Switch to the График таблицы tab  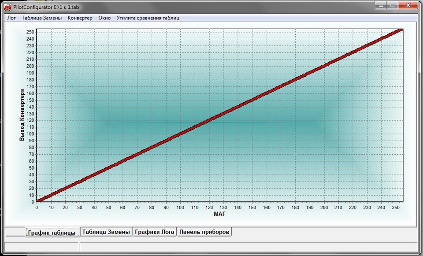click(x=52, y=232)
